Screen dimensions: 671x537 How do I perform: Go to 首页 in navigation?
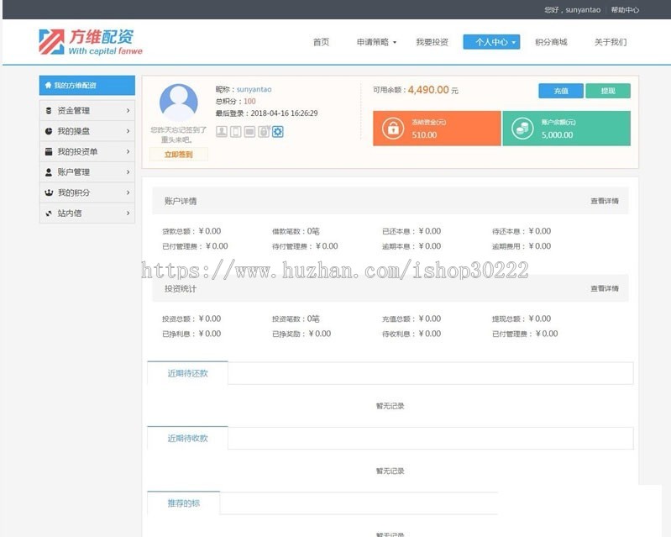tap(321, 42)
